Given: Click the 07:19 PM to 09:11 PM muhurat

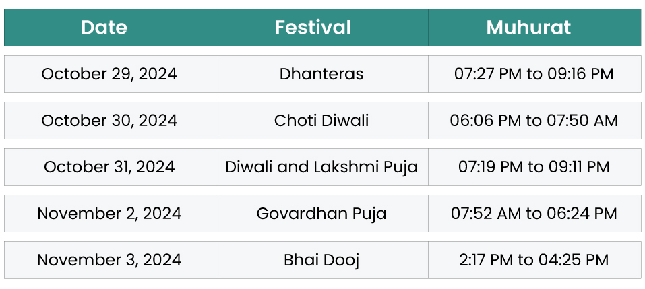Looking at the screenshot, I should tap(534, 167).
